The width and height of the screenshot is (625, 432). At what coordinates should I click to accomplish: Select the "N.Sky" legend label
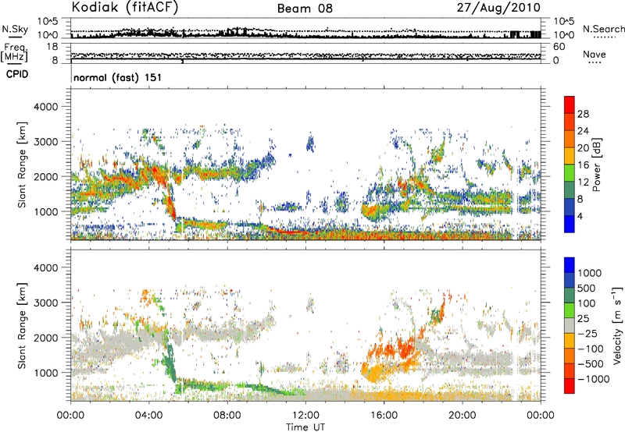pos(15,29)
